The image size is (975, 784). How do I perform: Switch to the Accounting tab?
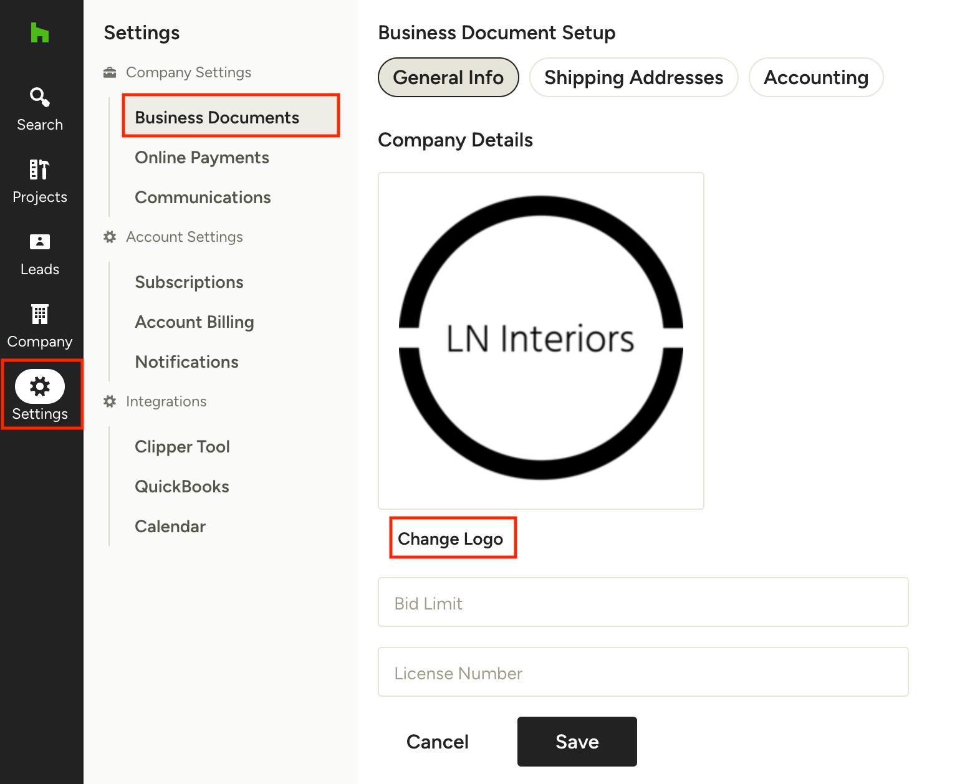coord(816,77)
